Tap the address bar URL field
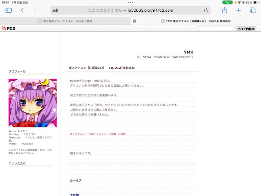This screenshot has height=196, width=261. [130, 10]
